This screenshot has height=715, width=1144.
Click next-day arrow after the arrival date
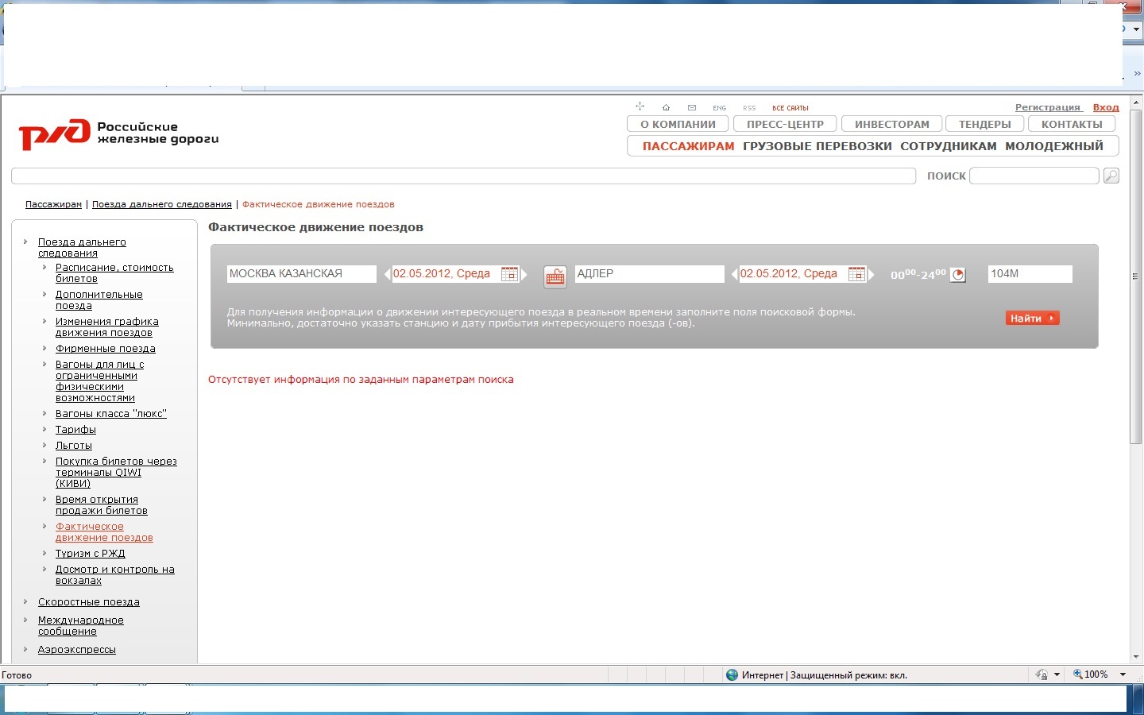[871, 274]
